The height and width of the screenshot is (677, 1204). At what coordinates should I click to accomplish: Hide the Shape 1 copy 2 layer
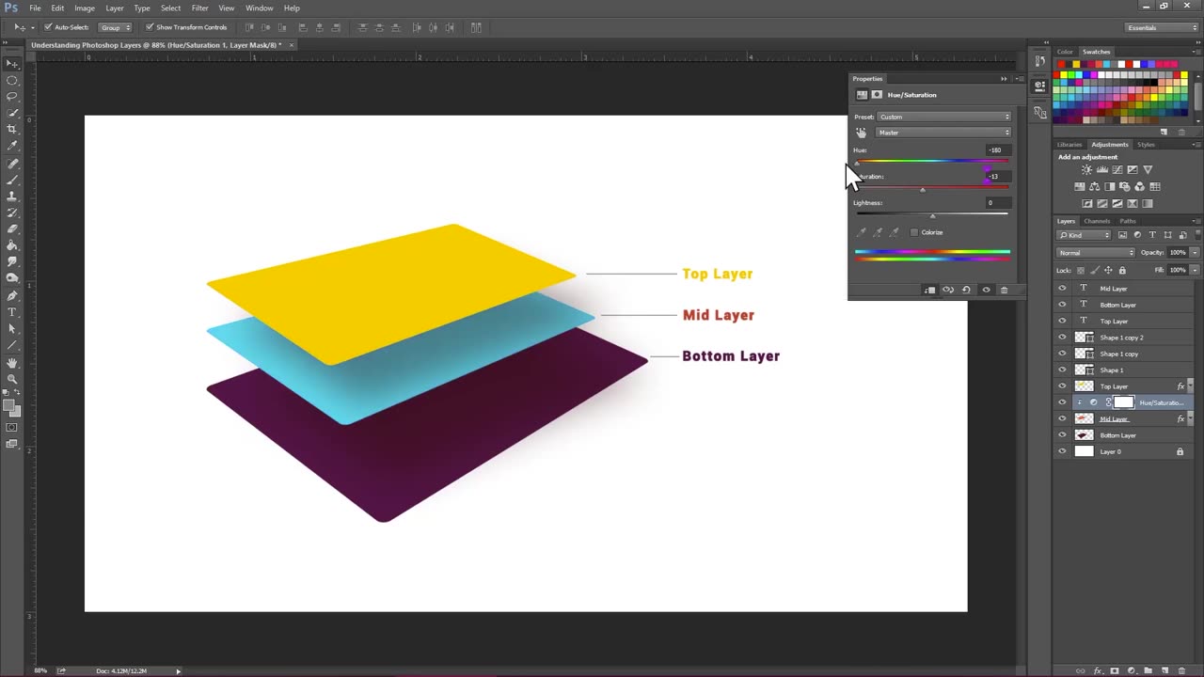(x=1062, y=338)
